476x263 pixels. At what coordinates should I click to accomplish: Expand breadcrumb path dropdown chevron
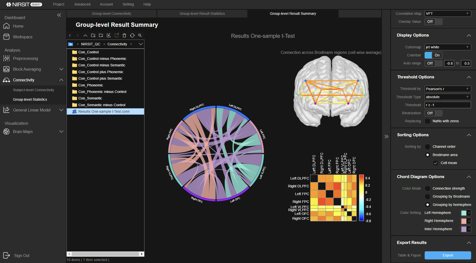[140, 44]
